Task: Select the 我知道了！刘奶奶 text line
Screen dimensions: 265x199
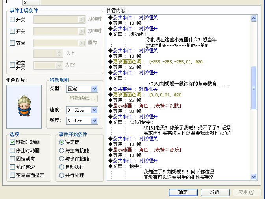Action: pos(179,172)
